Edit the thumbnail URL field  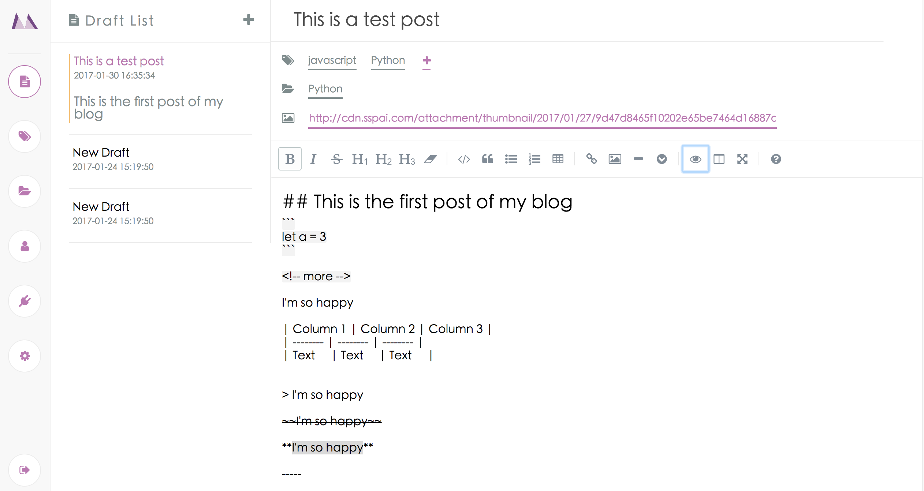pyautogui.click(x=543, y=118)
